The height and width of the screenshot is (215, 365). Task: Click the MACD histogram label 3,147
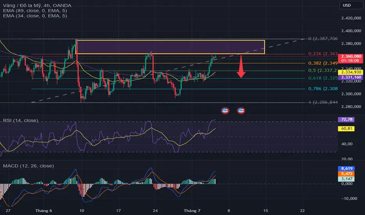pos(346,179)
